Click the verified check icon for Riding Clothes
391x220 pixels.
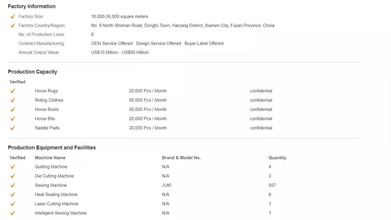pos(13,100)
